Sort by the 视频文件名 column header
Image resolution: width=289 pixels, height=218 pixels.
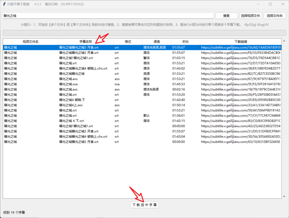[x=31, y=42]
